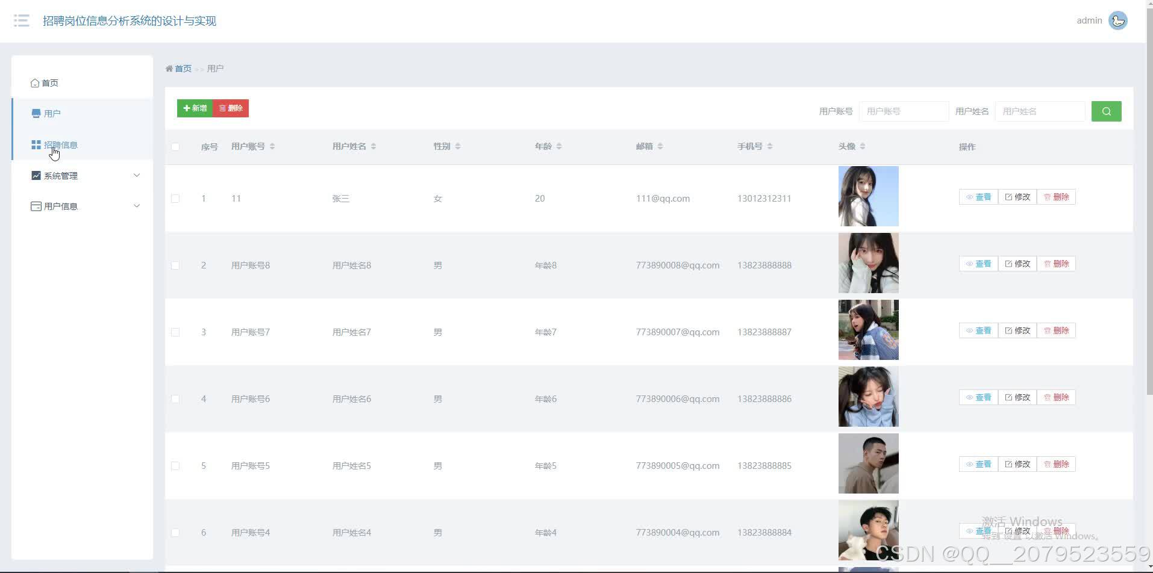
Task: Click the 新增 add button
Action: click(195, 108)
